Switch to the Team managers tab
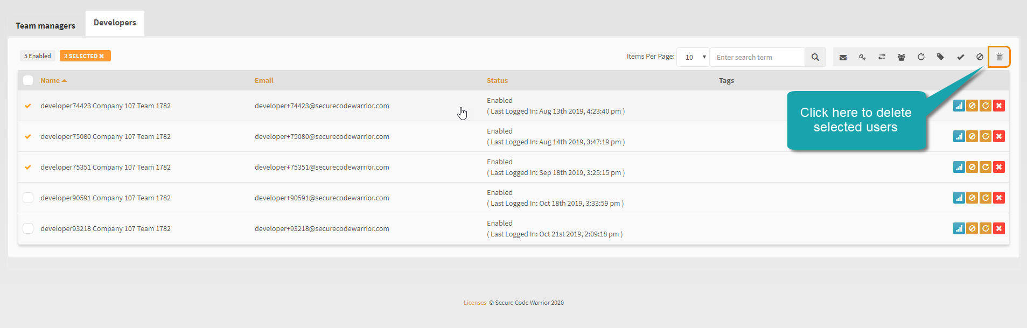 click(45, 25)
